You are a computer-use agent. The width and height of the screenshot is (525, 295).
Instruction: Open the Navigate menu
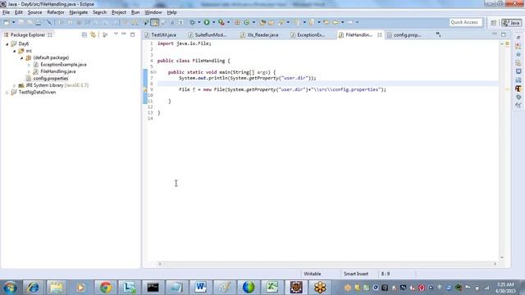coord(79,12)
